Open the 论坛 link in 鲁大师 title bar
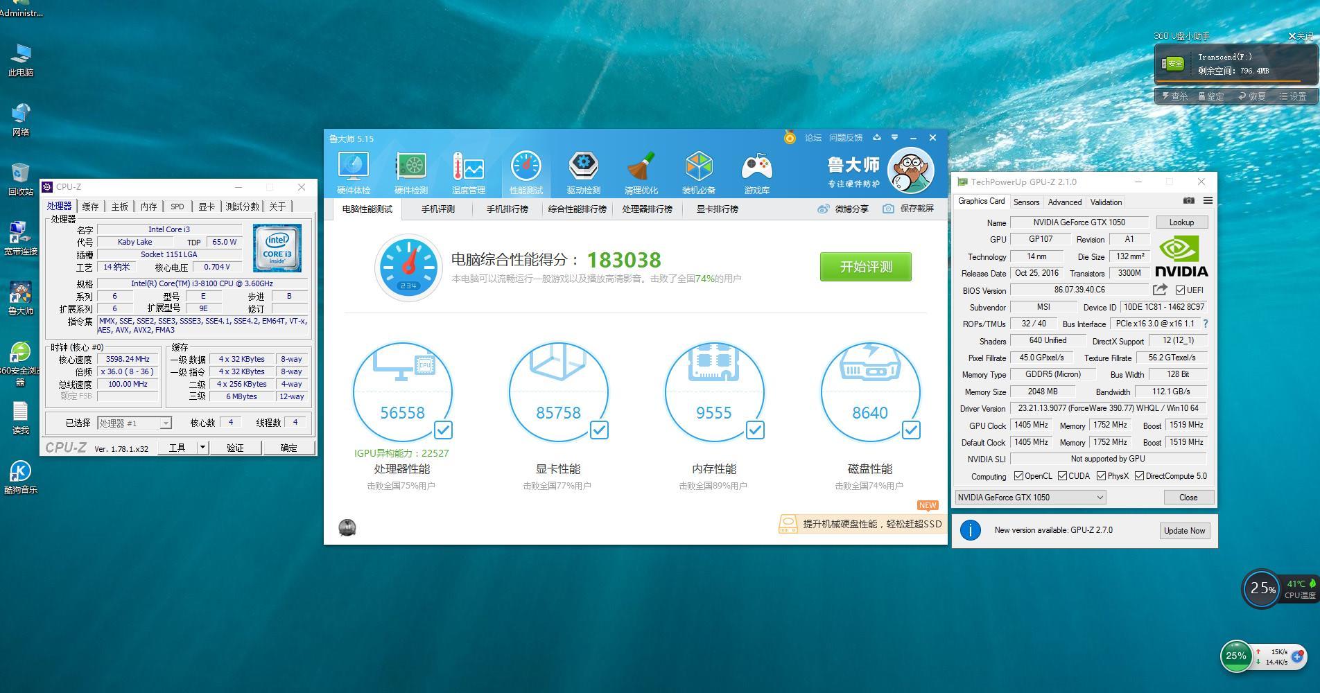The image size is (1320, 693). 813,137
